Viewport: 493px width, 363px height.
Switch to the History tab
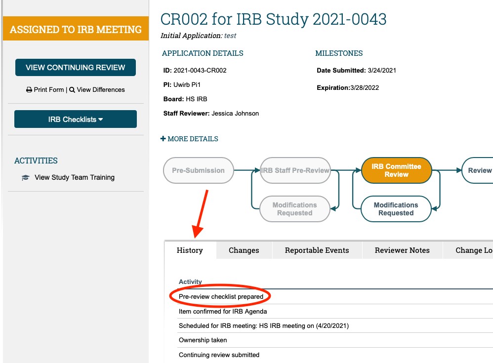(190, 250)
